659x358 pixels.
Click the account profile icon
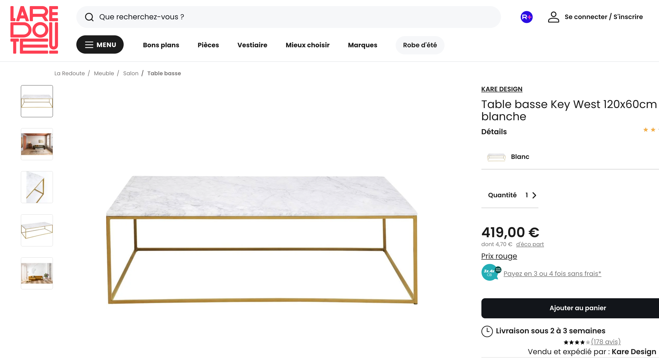(553, 17)
